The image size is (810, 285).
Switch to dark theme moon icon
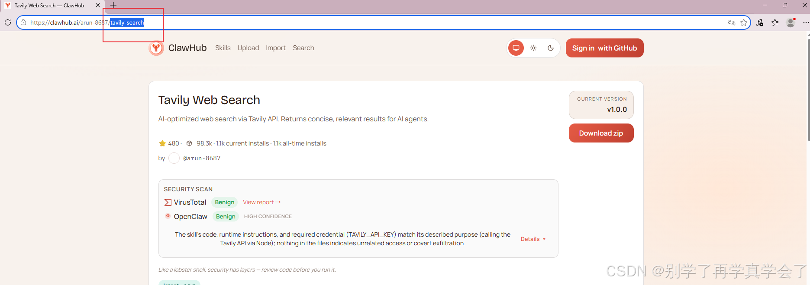tap(551, 48)
